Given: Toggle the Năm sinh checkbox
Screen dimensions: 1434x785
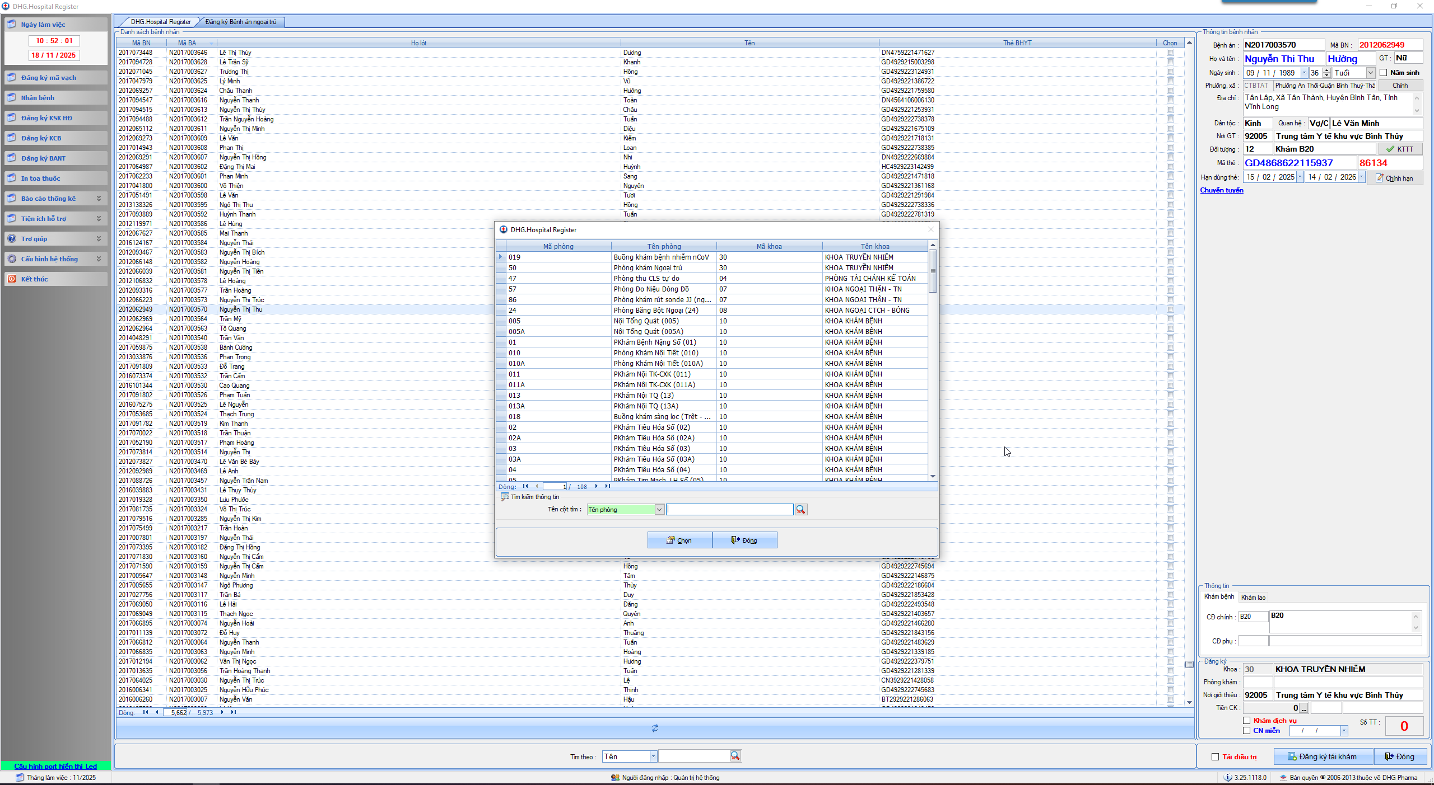Looking at the screenshot, I should (x=1384, y=73).
